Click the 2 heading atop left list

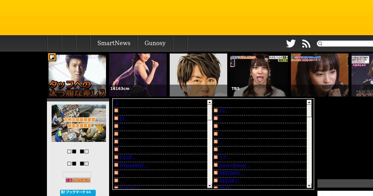click(117, 103)
